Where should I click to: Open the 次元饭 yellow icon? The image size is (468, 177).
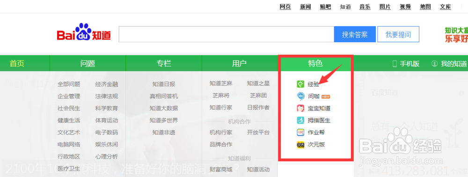pyautogui.click(x=300, y=145)
